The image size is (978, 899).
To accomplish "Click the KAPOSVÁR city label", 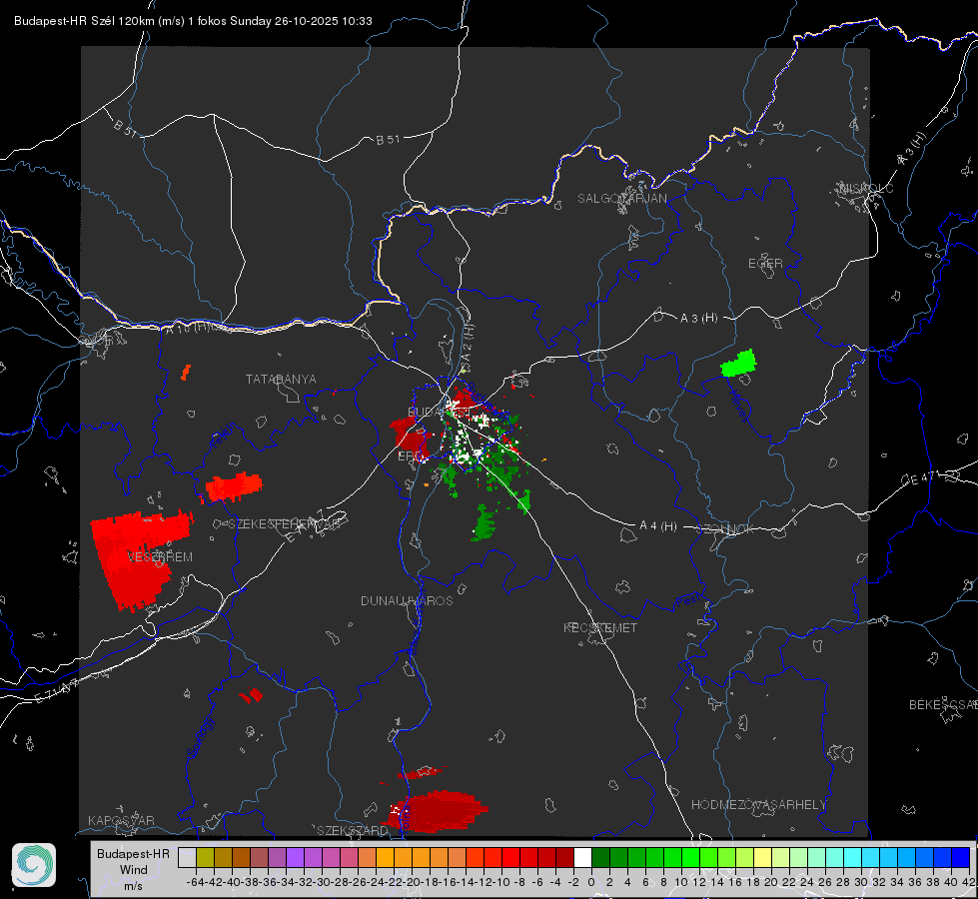I will 121,820.
